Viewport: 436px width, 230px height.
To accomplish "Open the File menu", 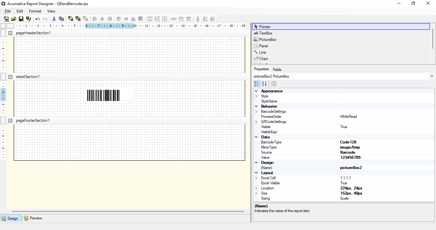I will pyautogui.click(x=8, y=11).
